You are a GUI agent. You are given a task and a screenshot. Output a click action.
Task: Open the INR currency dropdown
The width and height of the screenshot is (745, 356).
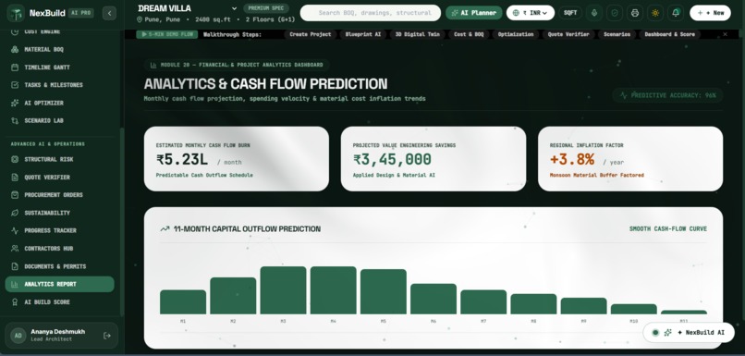pyautogui.click(x=531, y=13)
